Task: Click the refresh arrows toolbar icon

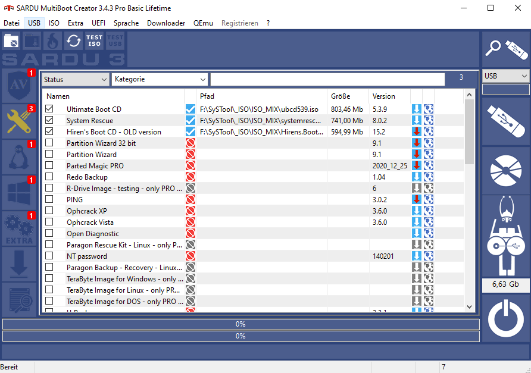Action: tap(73, 41)
